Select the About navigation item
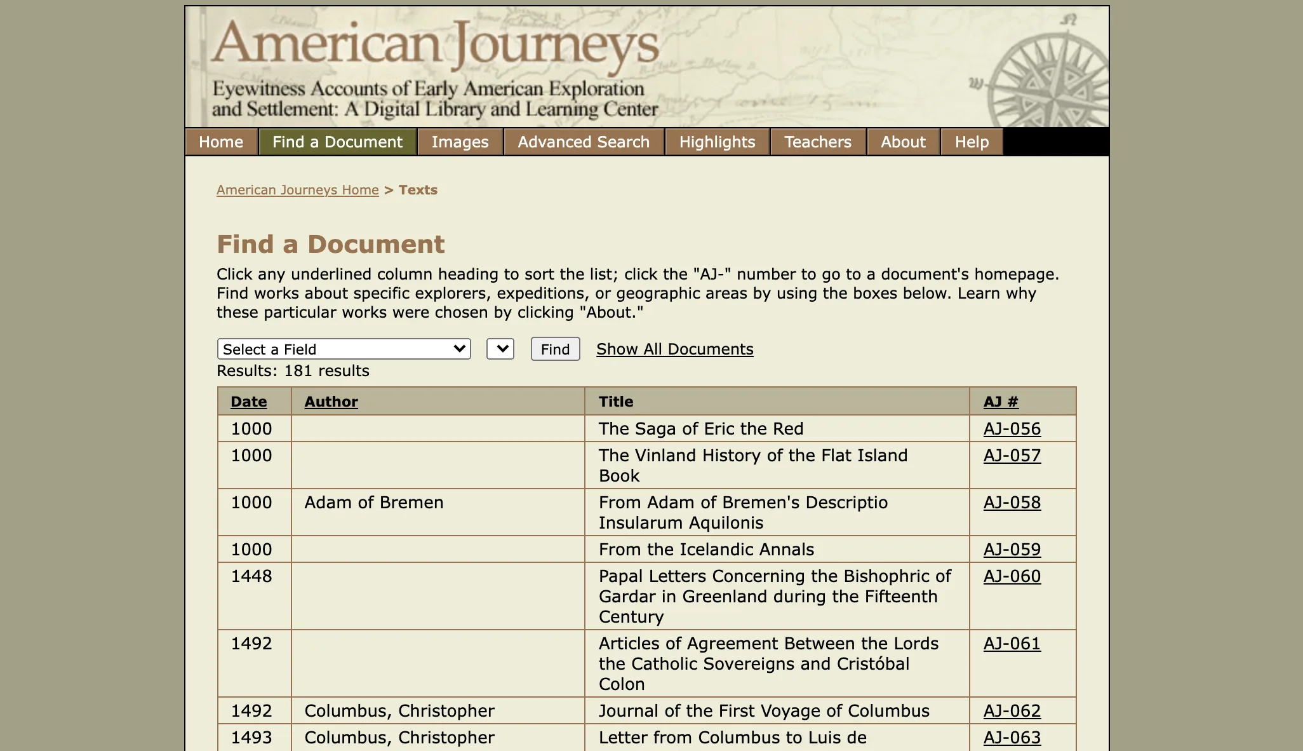 pyautogui.click(x=902, y=142)
